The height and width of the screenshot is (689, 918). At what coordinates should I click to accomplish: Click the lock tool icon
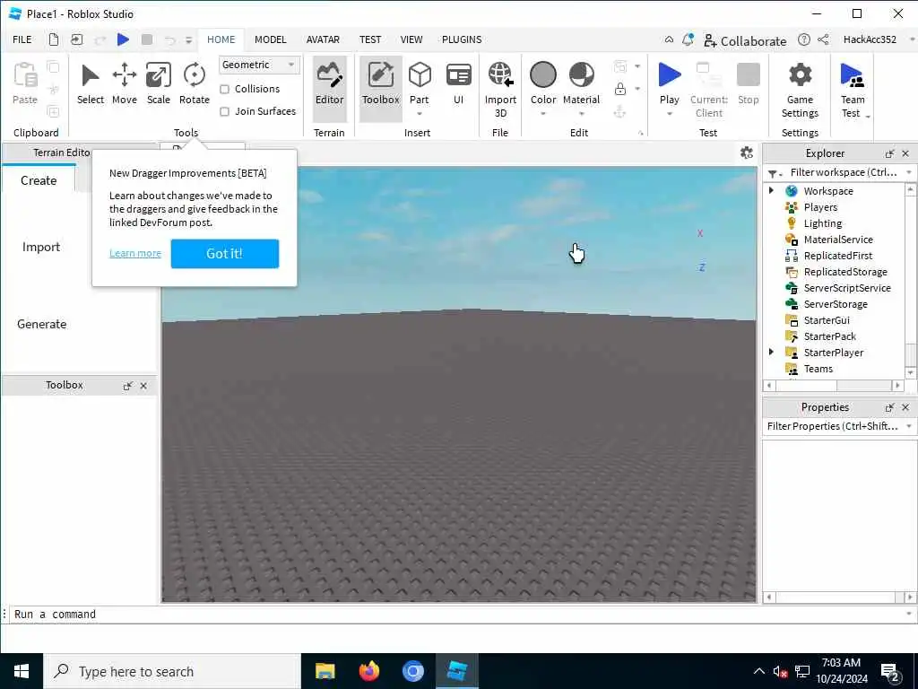tap(620, 89)
